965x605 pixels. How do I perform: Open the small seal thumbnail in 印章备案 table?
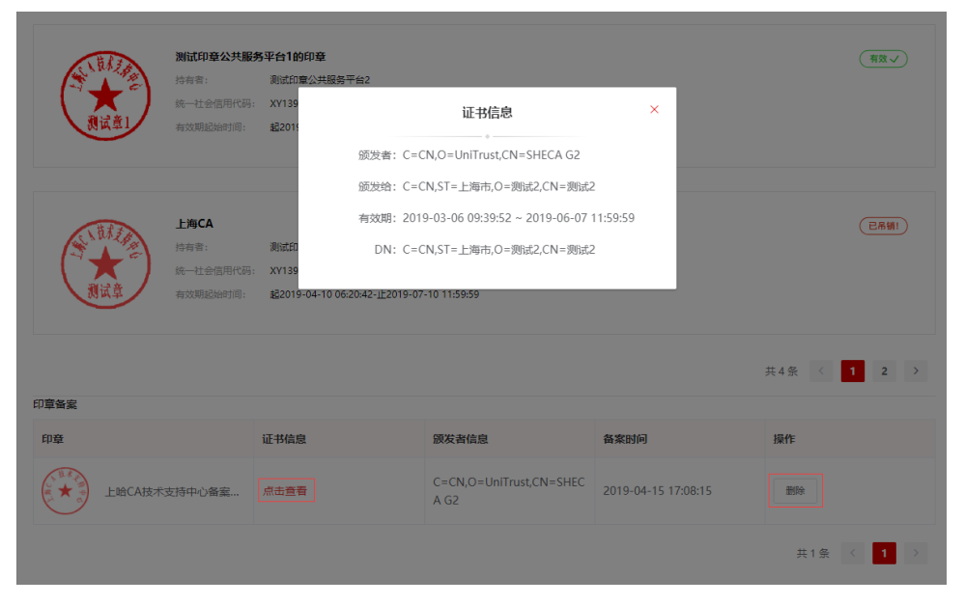[x=65, y=491]
